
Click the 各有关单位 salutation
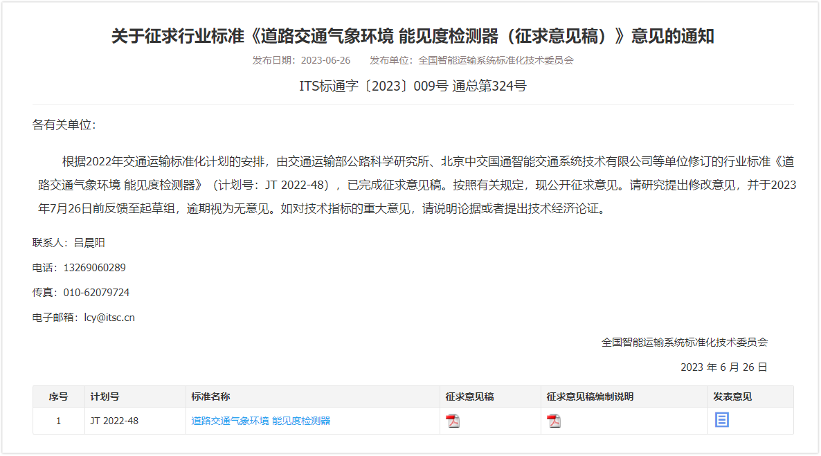point(64,125)
